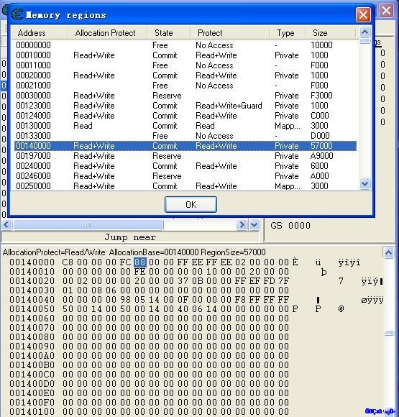The image size is (399, 417).
Task: Select the mapped region 00130000
Action: pyautogui.click(x=185, y=126)
